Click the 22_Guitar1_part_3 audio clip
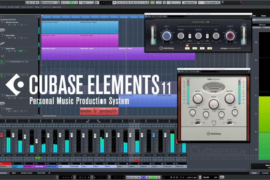Screen dimensions: 270x180 (x=89, y=111)
